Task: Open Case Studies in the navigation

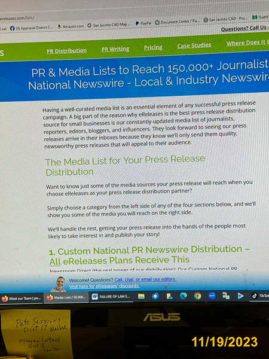Action: [x=194, y=45]
